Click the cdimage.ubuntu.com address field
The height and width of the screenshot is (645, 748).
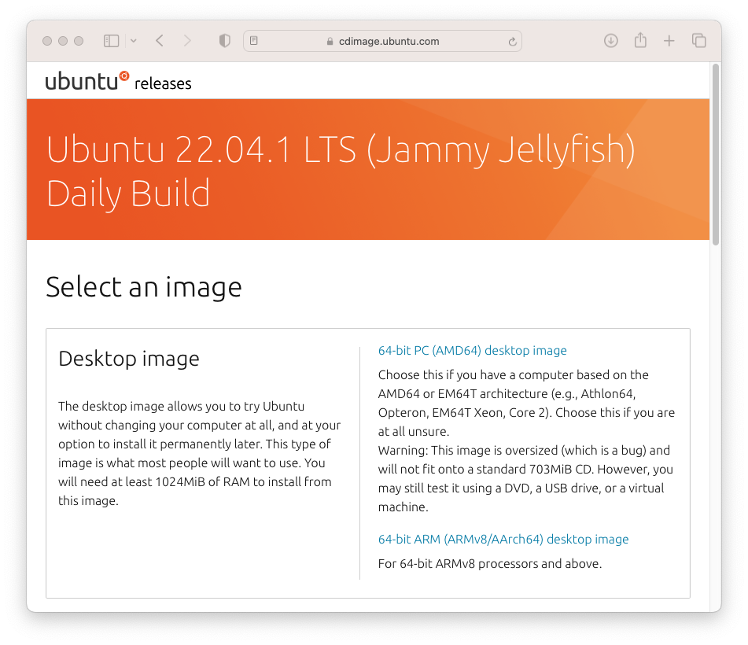389,41
